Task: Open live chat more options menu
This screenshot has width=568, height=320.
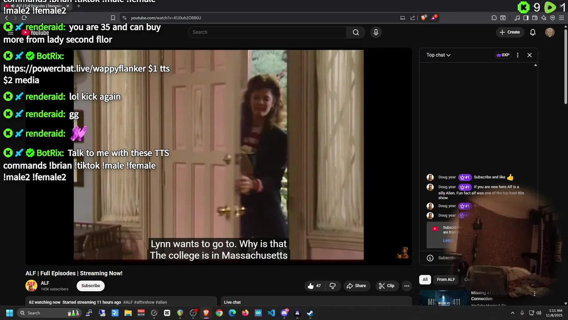Action: tap(517, 55)
